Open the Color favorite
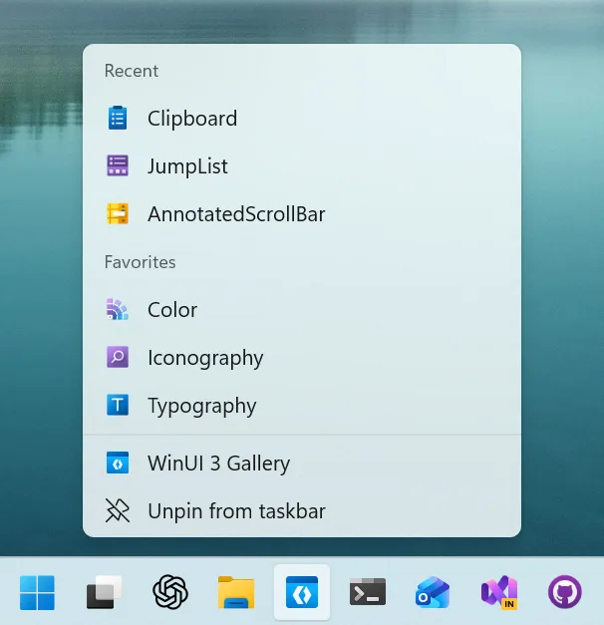This screenshot has height=625, width=604. 172,310
